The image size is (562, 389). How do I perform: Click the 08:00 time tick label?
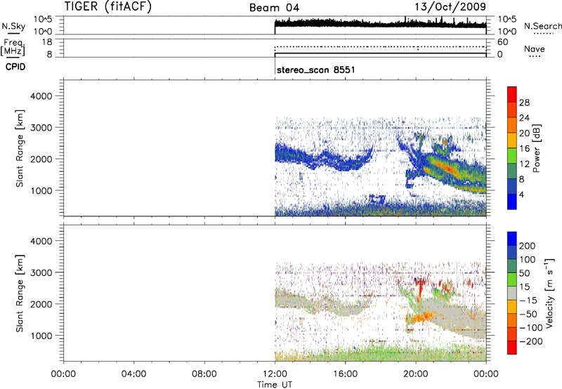[x=204, y=374]
